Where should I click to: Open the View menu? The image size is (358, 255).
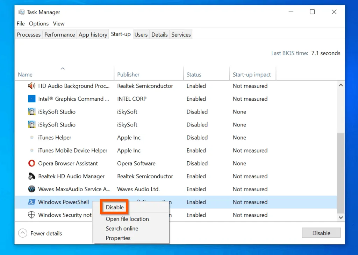click(x=59, y=24)
